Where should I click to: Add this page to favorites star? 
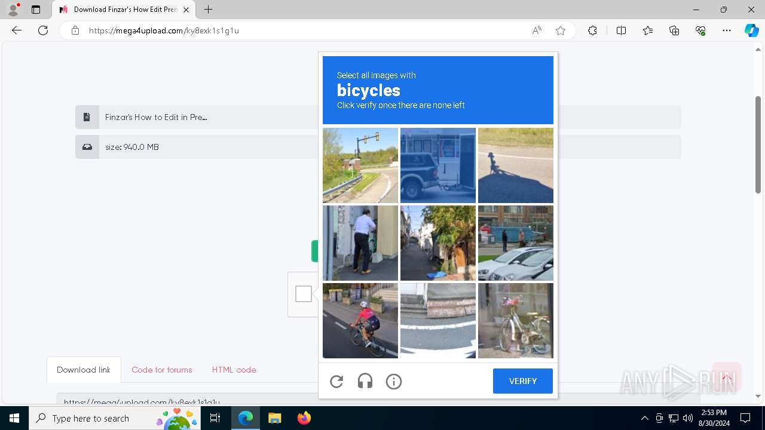pos(561,30)
